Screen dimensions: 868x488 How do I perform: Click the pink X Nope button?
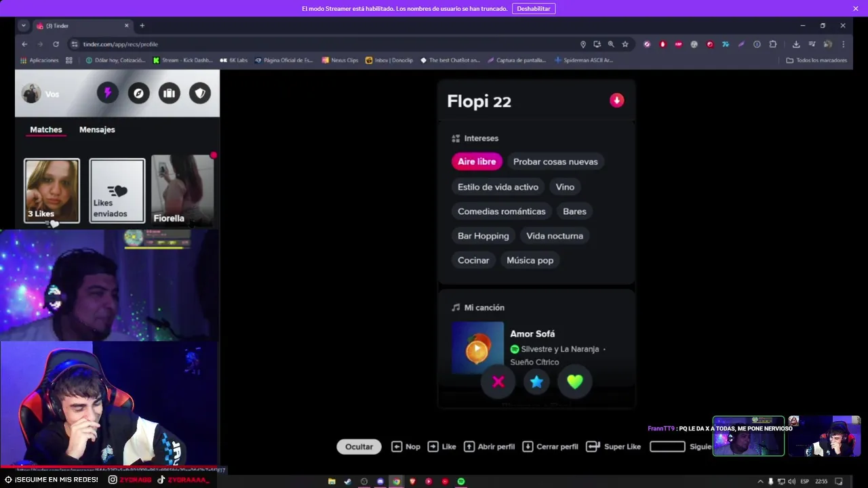pyautogui.click(x=498, y=382)
